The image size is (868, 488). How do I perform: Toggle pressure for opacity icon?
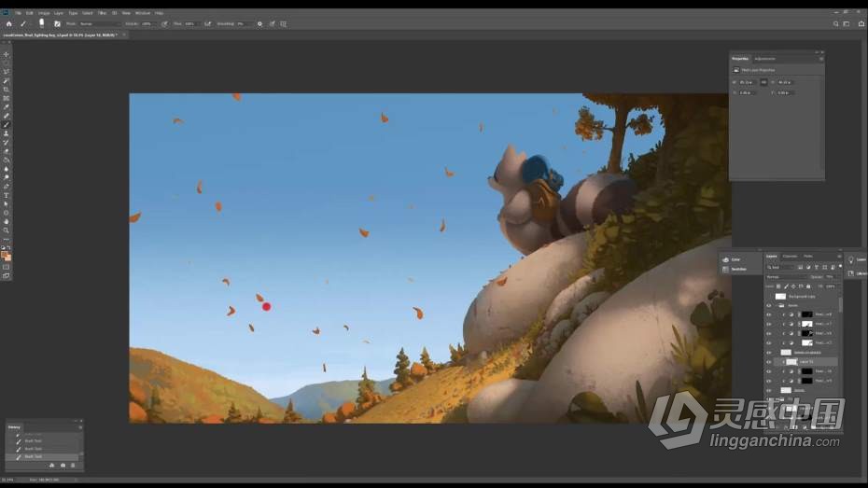(x=164, y=23)
